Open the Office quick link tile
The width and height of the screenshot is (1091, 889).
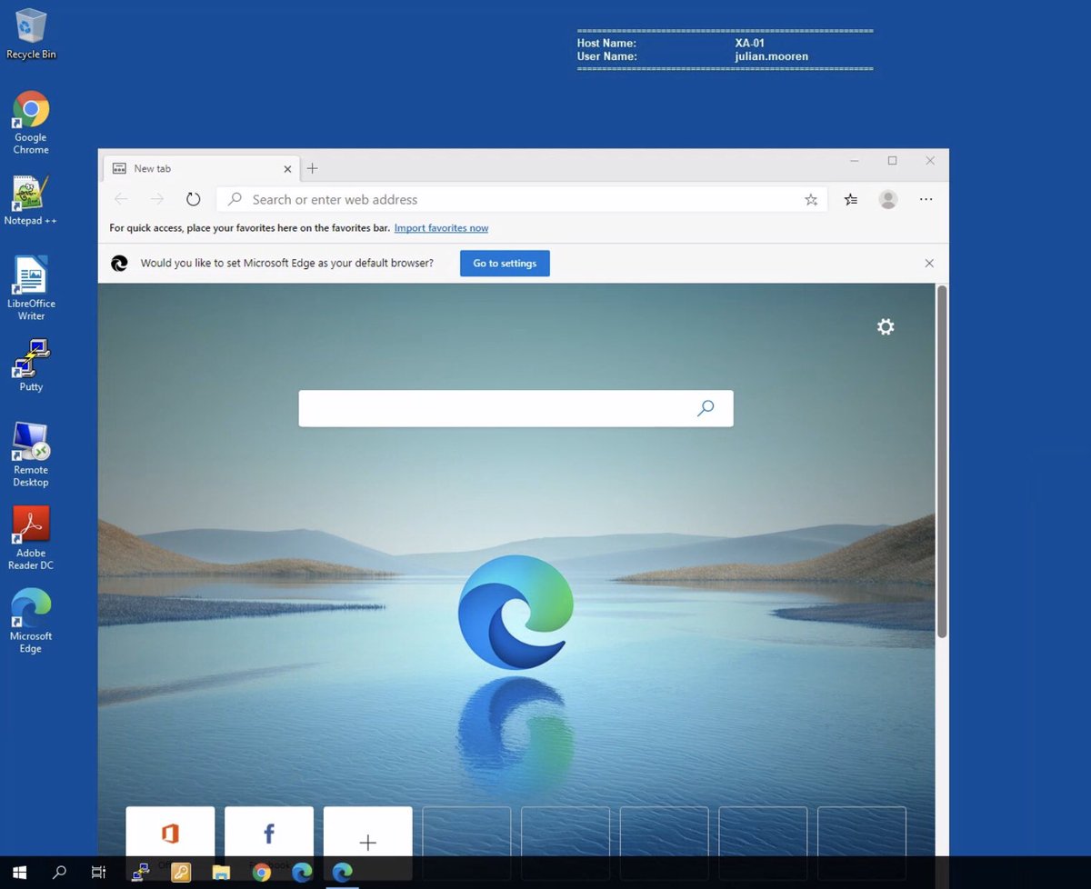click(x=170, y=832)
